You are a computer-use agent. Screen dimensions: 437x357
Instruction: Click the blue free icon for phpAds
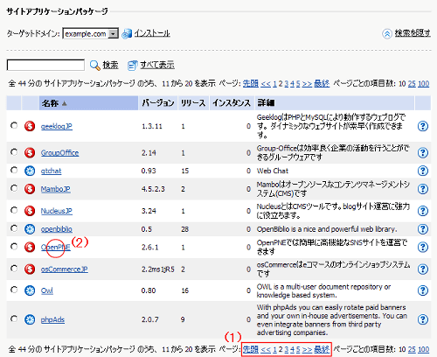pos(30,319)
